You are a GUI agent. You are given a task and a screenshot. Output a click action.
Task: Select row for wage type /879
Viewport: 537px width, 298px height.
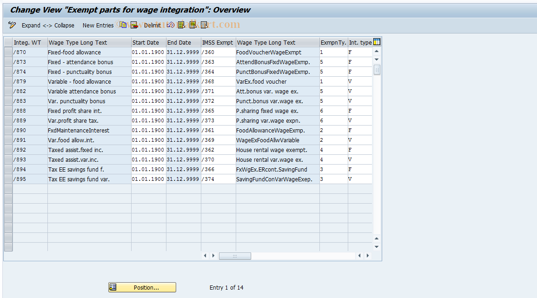pos(8,81)
